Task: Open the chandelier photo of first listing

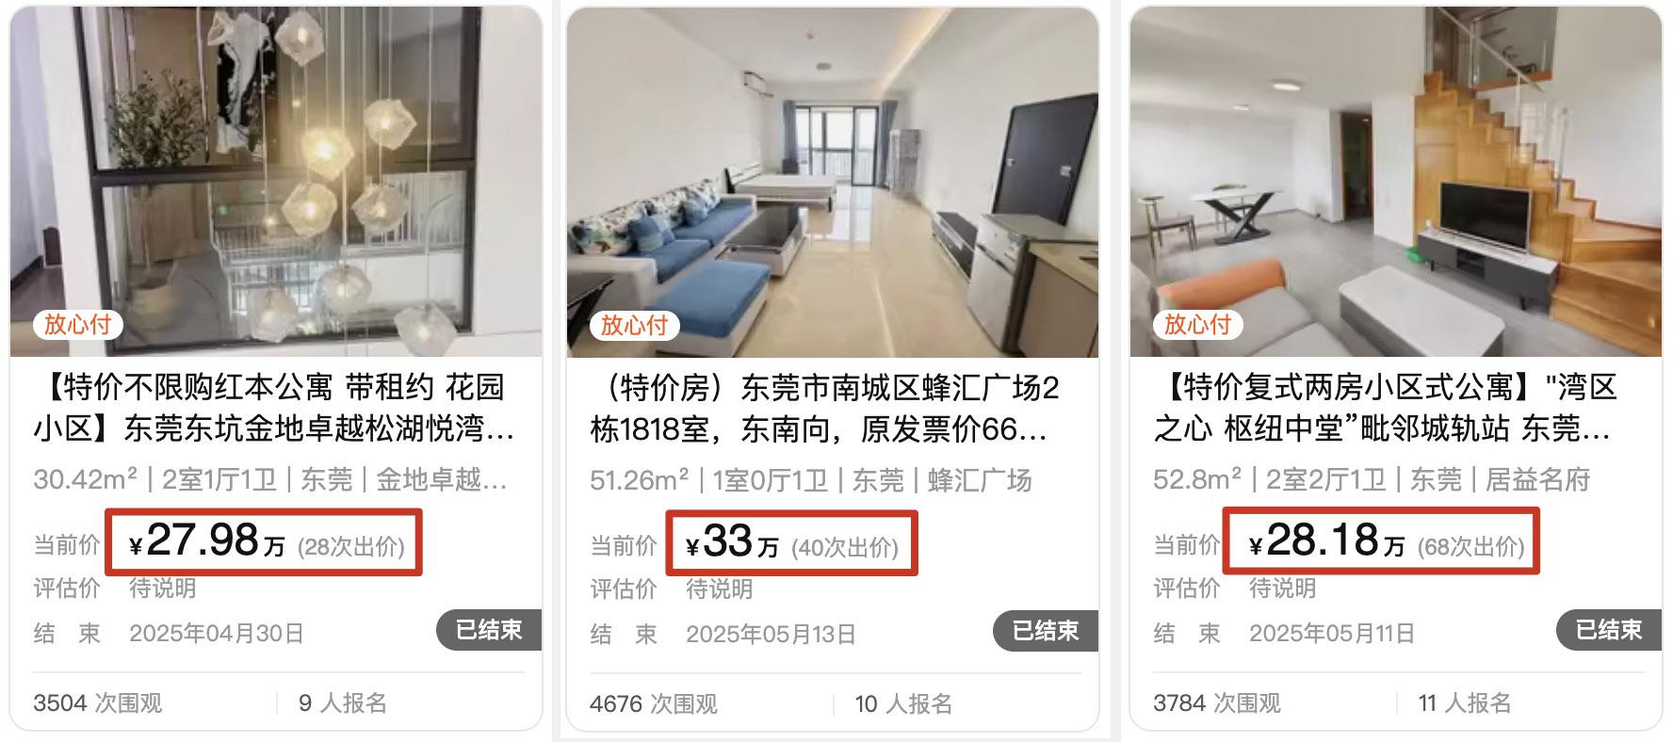Action: (x=276, y=182)
